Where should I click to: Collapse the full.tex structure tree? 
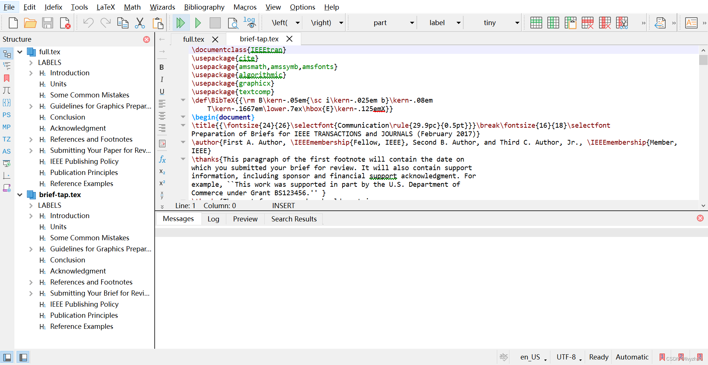click(x=20, y=52)
